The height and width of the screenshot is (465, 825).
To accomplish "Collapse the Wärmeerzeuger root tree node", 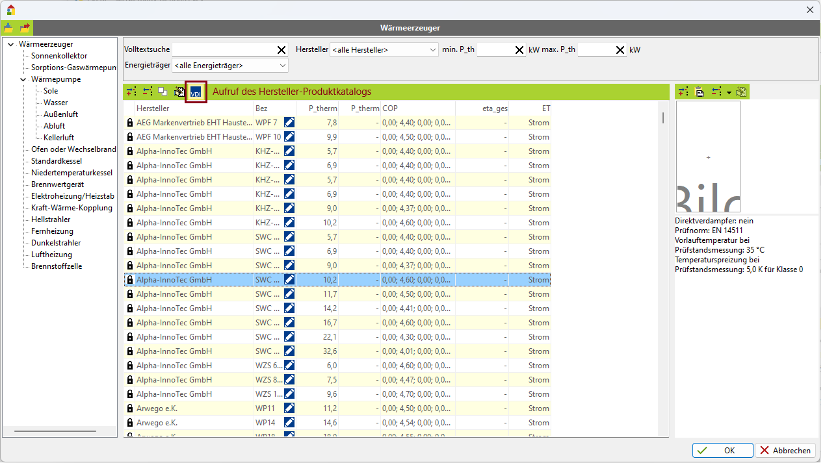I will (11, 44).
